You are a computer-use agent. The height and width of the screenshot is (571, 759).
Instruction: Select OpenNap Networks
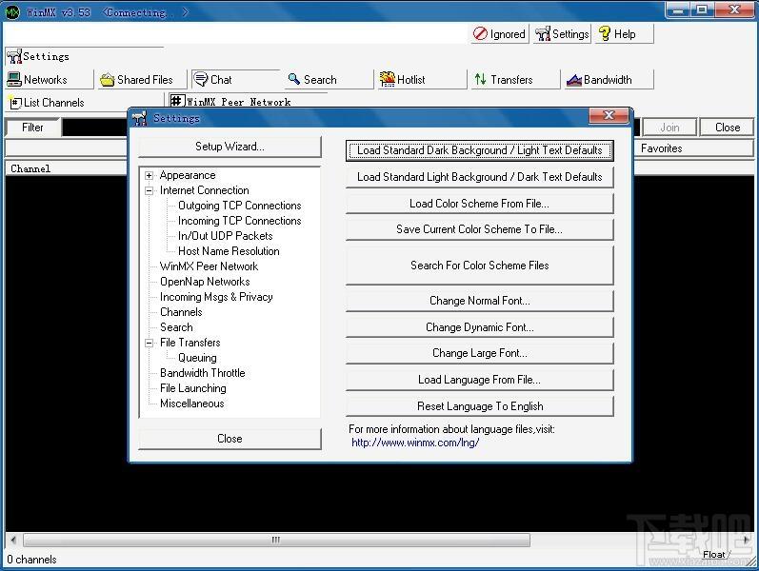pos(205,282)
